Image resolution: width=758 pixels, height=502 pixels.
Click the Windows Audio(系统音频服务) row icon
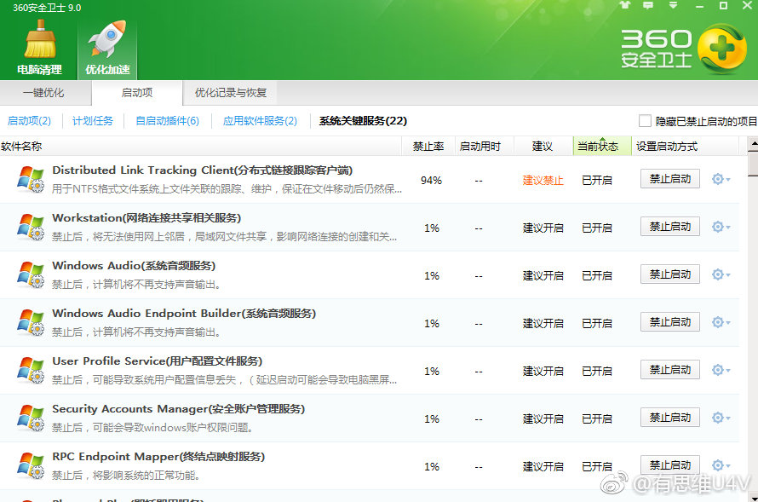(31, 274)
